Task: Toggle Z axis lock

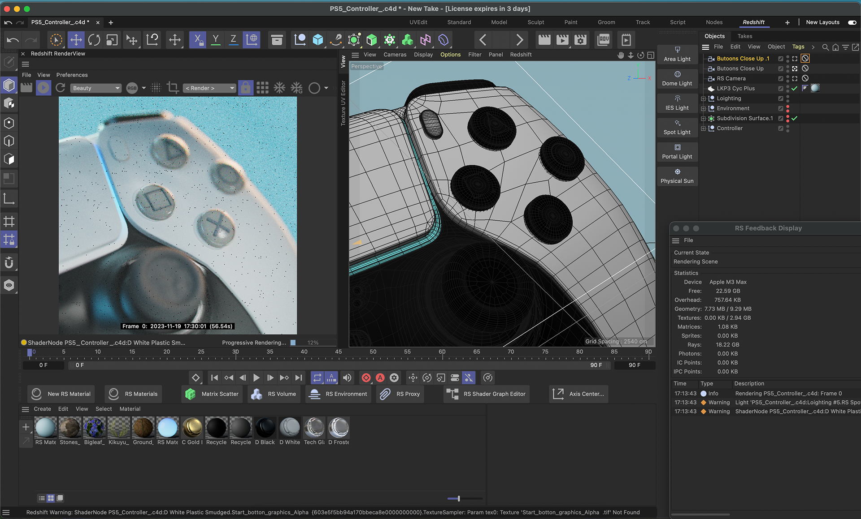Action: tap(233, 40)
